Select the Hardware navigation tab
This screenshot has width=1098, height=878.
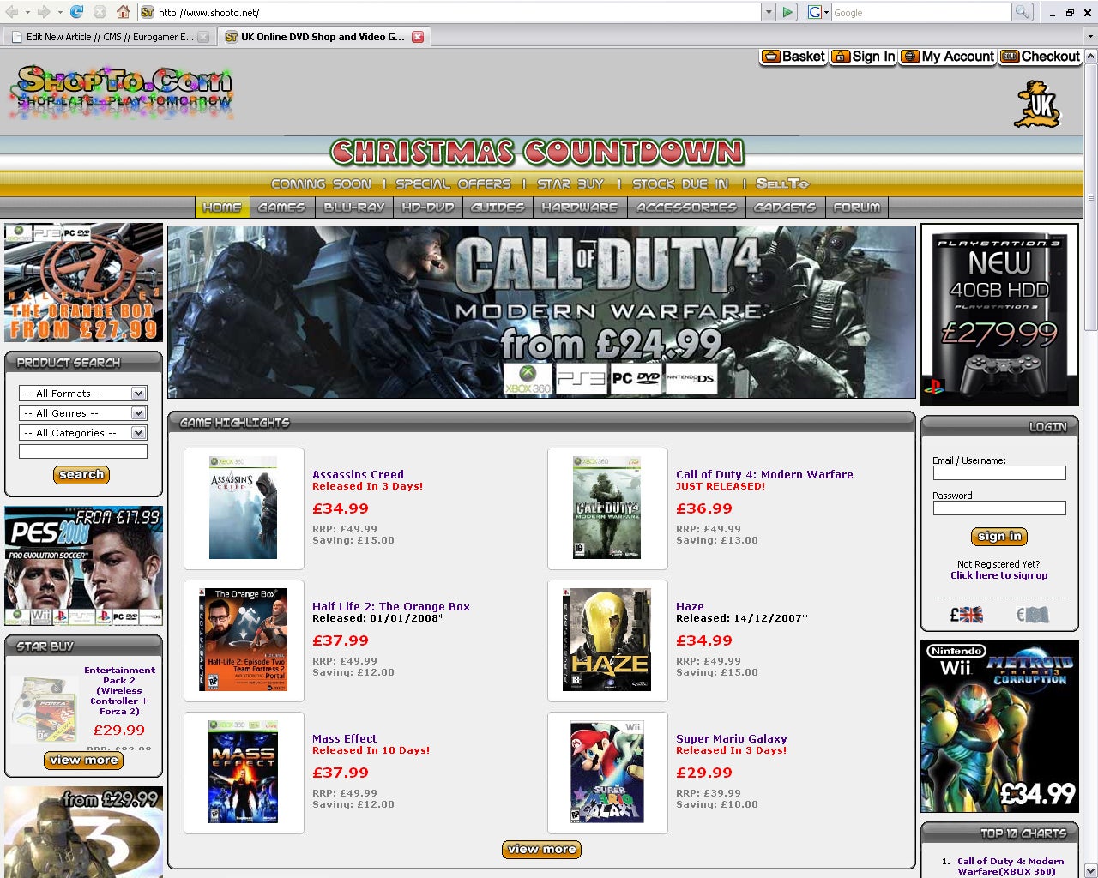(580, 207)
